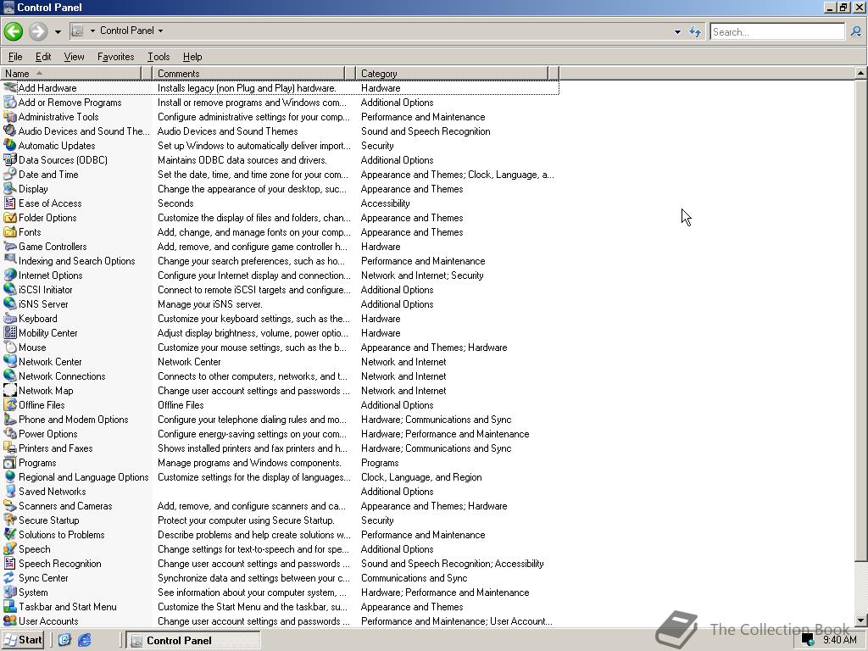The width and height of the screenshot is (868, 651).
Task: Open dropdown arrow after Control Panel breadcrumb
Action: (160, 31)
